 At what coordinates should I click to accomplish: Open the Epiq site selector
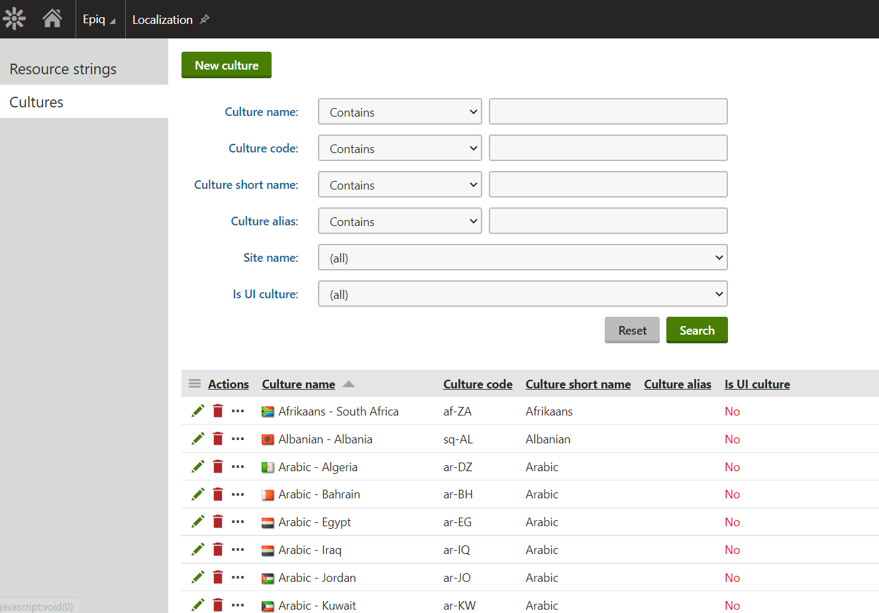(x=99, y=19)
